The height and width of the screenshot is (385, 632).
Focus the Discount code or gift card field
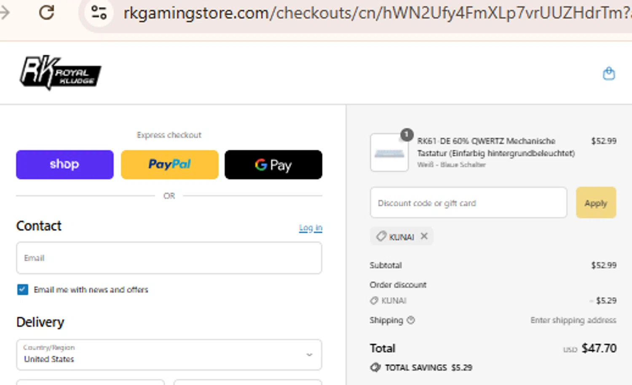tap(469, 203)
